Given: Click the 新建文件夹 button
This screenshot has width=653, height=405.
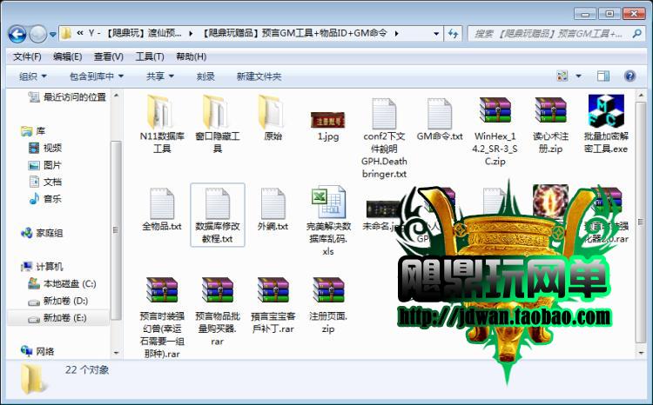Looking at the screenshot, I should coord(259,76).
